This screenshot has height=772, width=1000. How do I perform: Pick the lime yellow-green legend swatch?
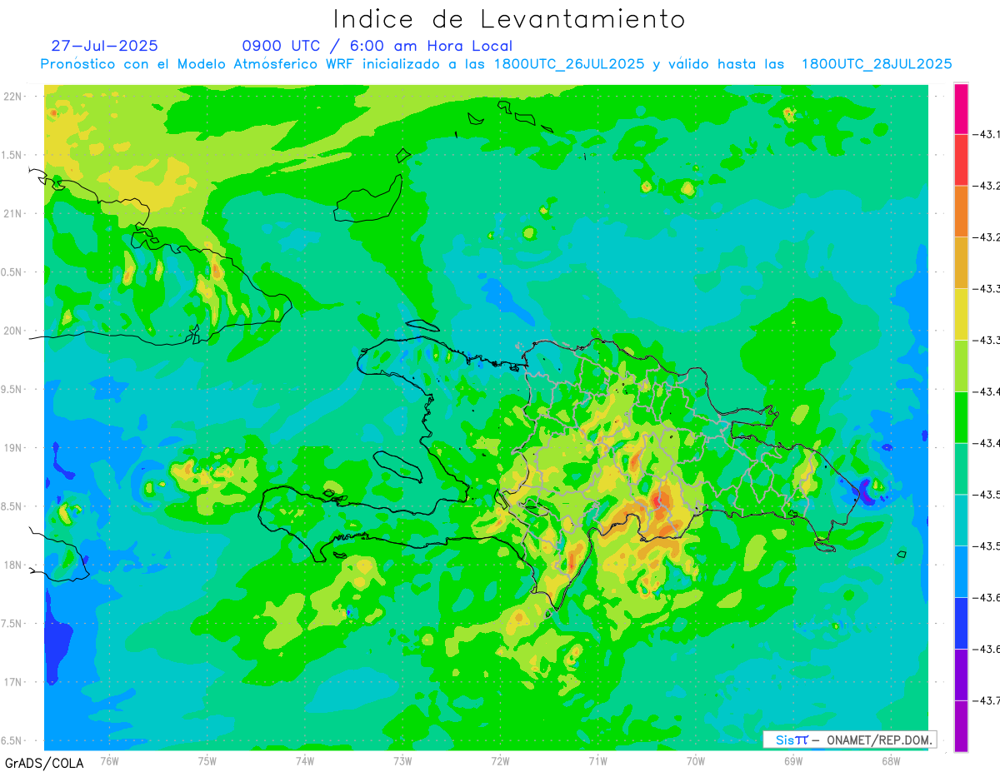961,365
